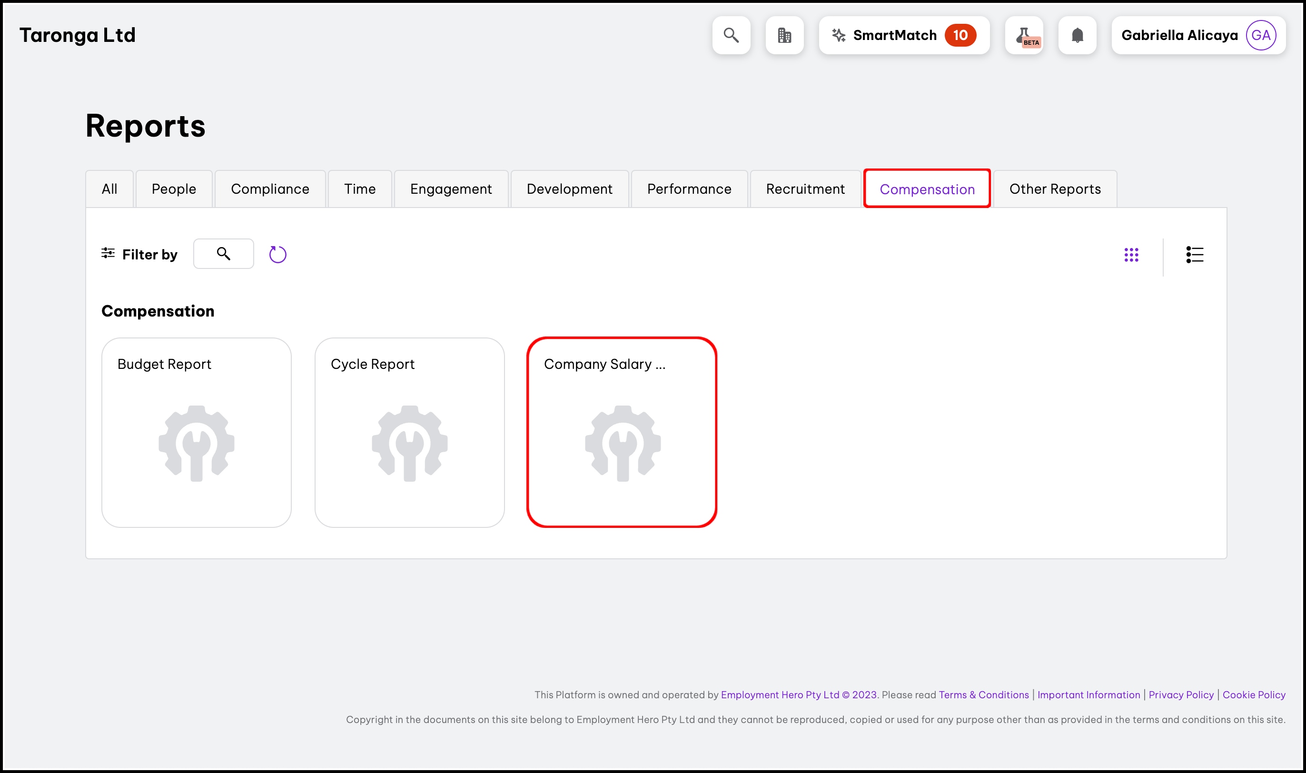Switch to list view
1306x773 pixels.
tap(1194, 255)
